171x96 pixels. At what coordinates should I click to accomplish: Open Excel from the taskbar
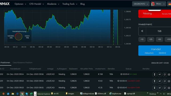coord(31,94)
